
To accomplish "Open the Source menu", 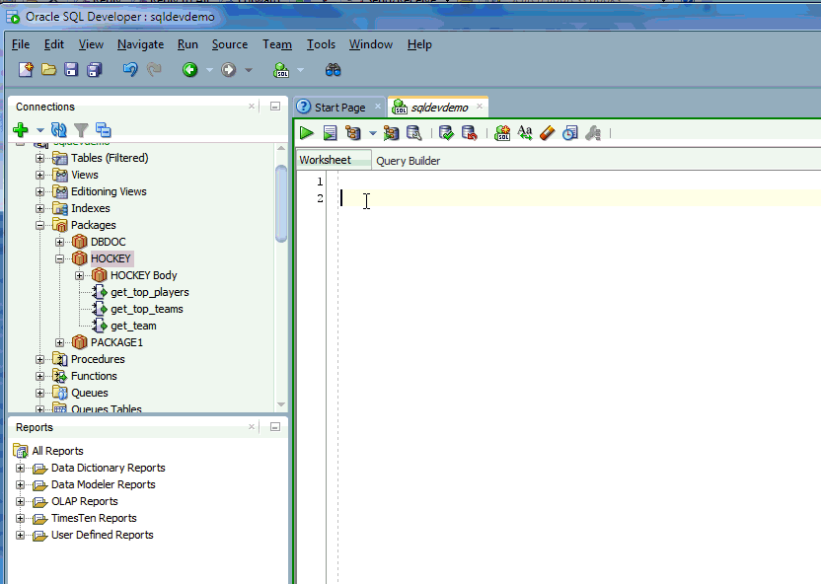I will (x=230, y=44).
